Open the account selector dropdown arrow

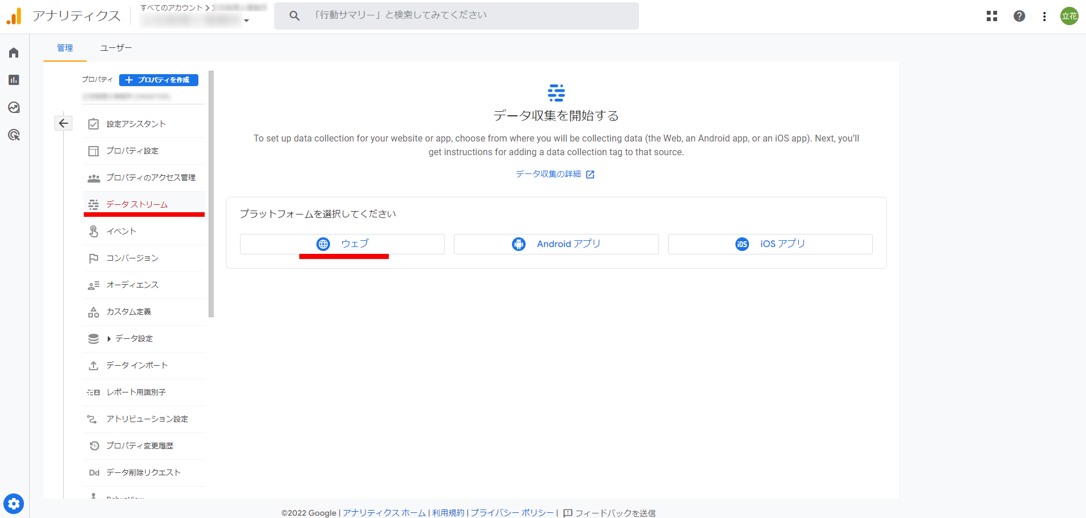246,21
